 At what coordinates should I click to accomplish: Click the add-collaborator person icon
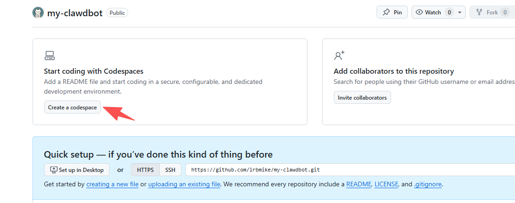point(339,56)
